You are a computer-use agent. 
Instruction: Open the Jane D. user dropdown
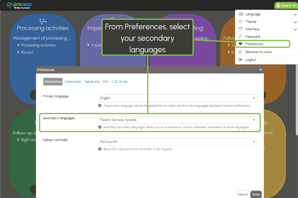pos(286,5)
